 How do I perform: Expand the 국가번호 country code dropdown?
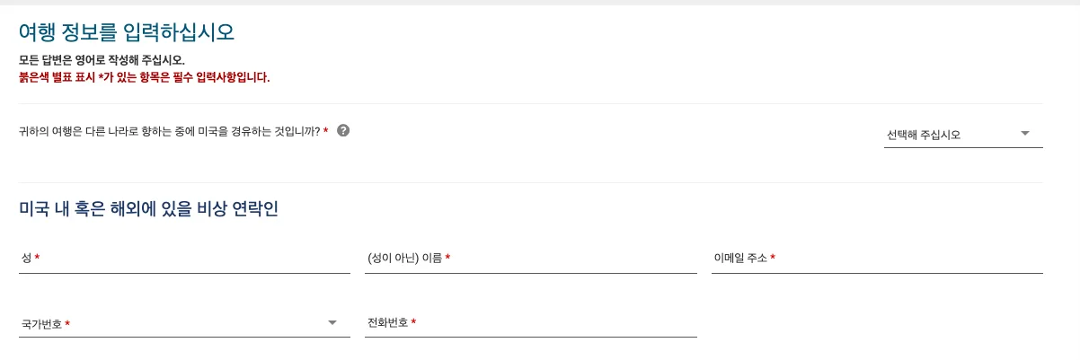[x=184, y=323]
